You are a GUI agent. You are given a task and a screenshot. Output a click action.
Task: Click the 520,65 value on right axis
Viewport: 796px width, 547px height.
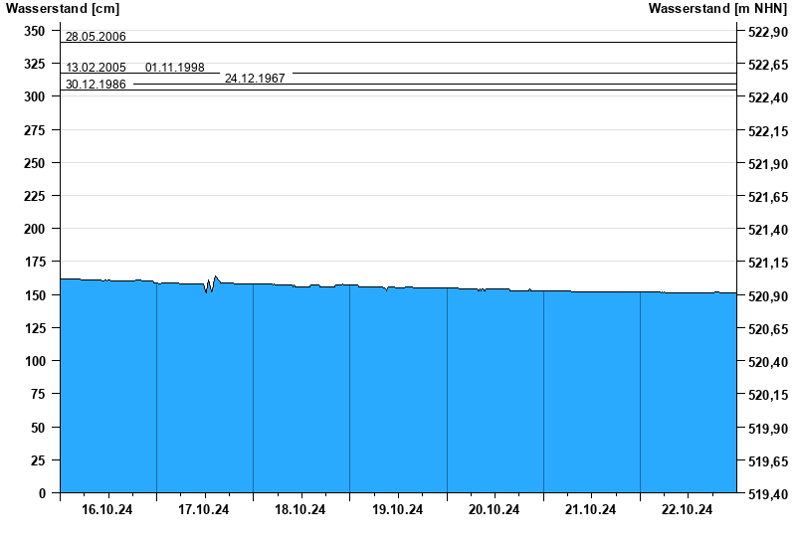click(766, 329)
